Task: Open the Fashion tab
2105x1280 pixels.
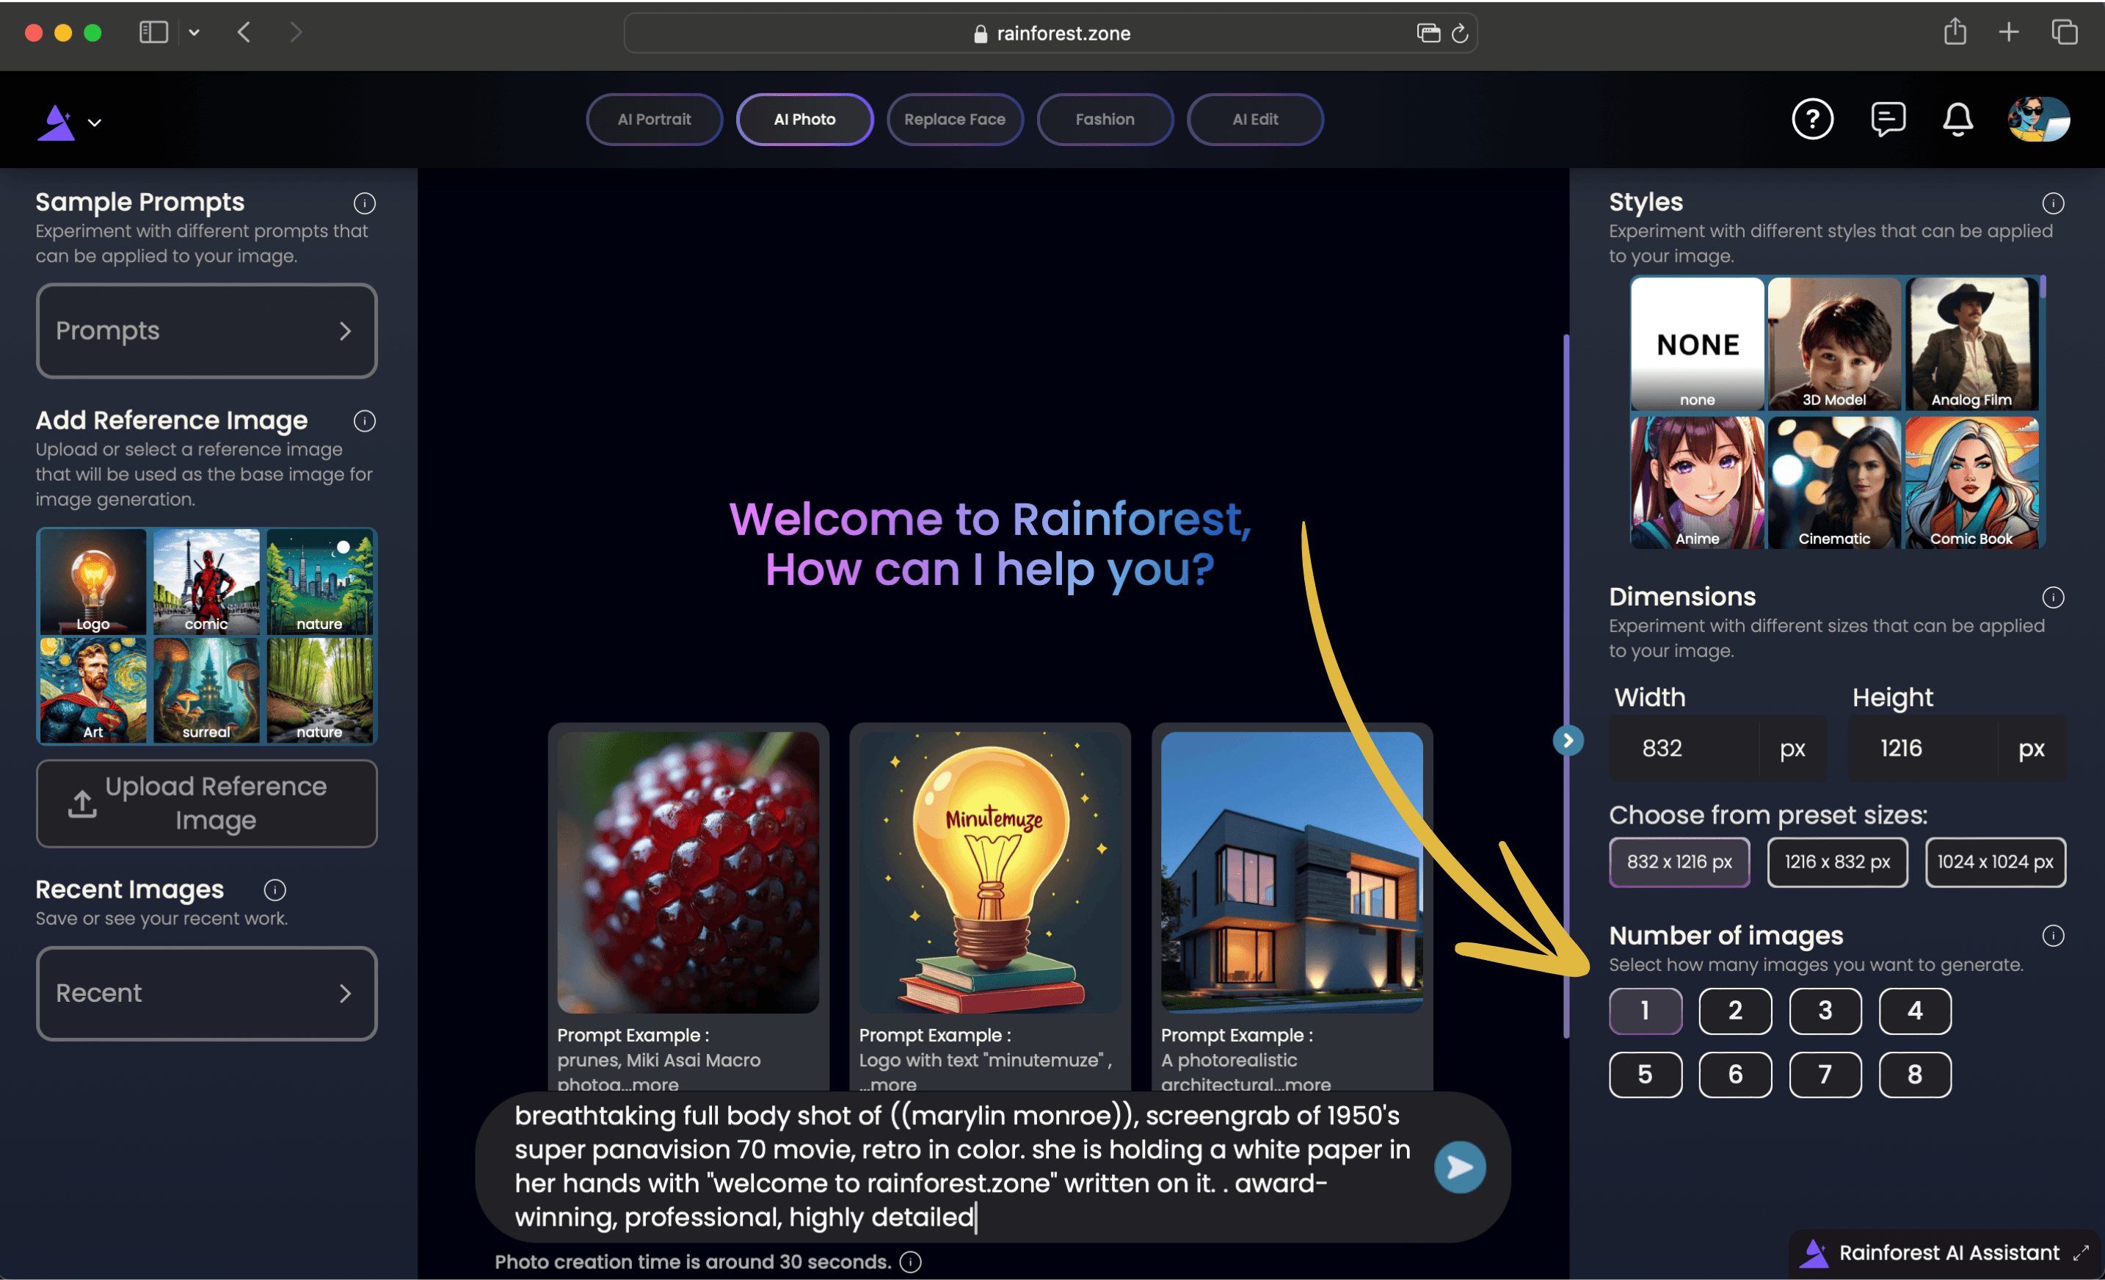Action: point(1104,119)
